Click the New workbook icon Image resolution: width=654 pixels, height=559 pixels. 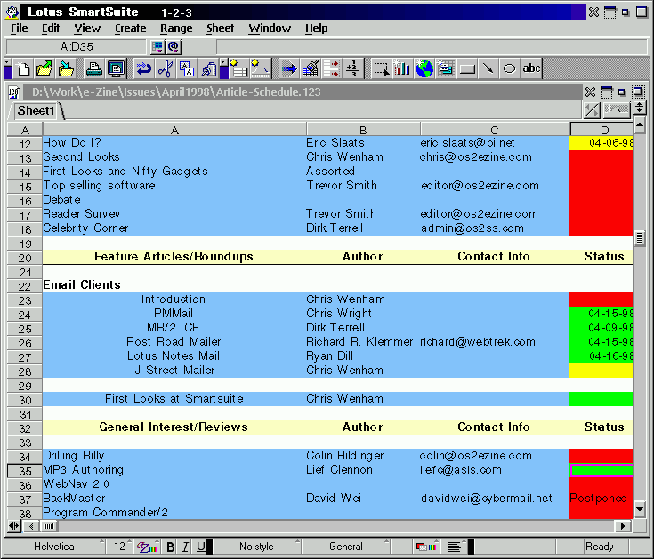point(23,68)
